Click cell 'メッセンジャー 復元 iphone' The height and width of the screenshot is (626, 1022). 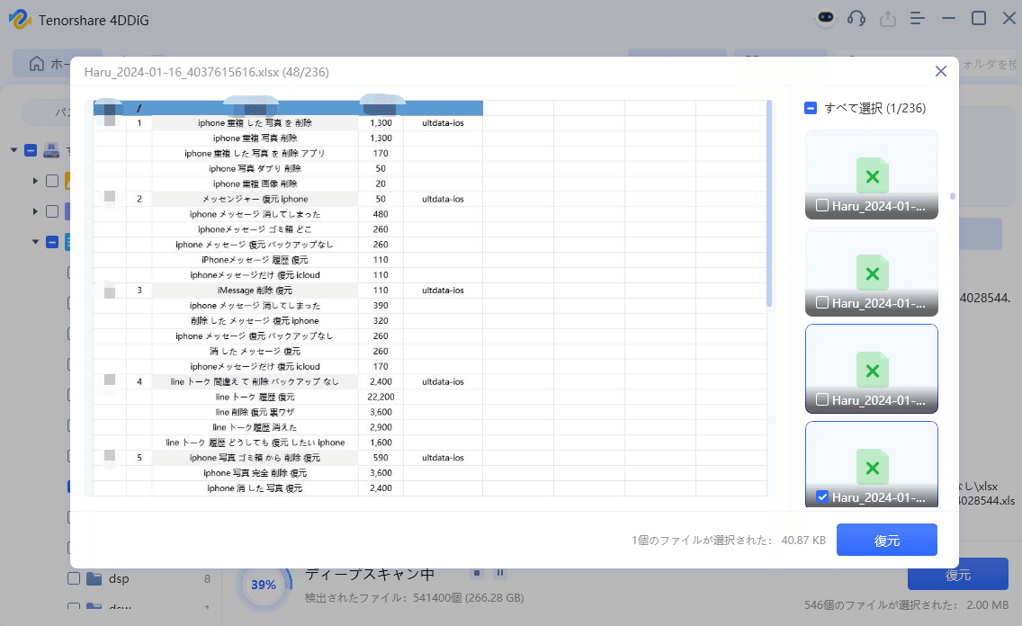[x=255, y=199]
